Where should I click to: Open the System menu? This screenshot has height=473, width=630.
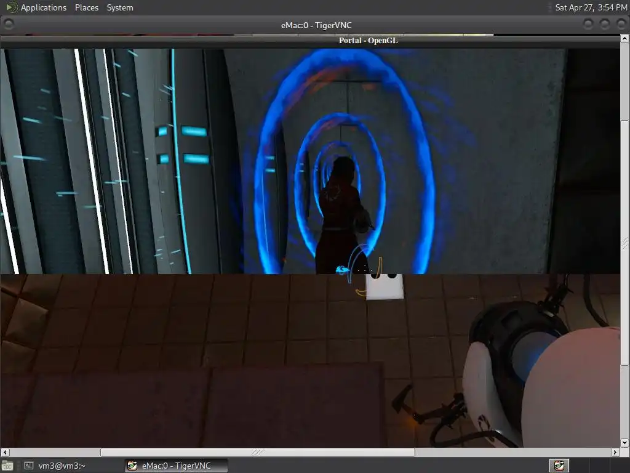click(x=120, y=7)
